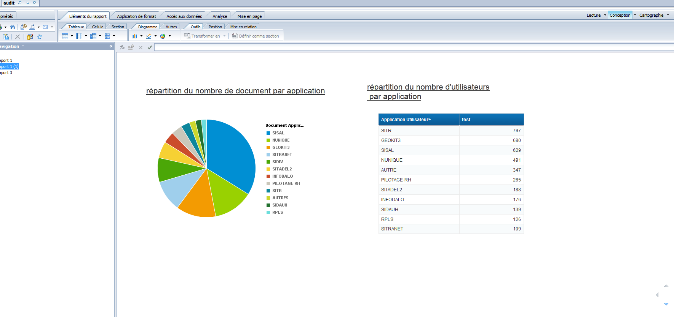Open the Lecture mode dropdown arrow
This screenshot has height=317, width=674.
click(x=605, y=15)
